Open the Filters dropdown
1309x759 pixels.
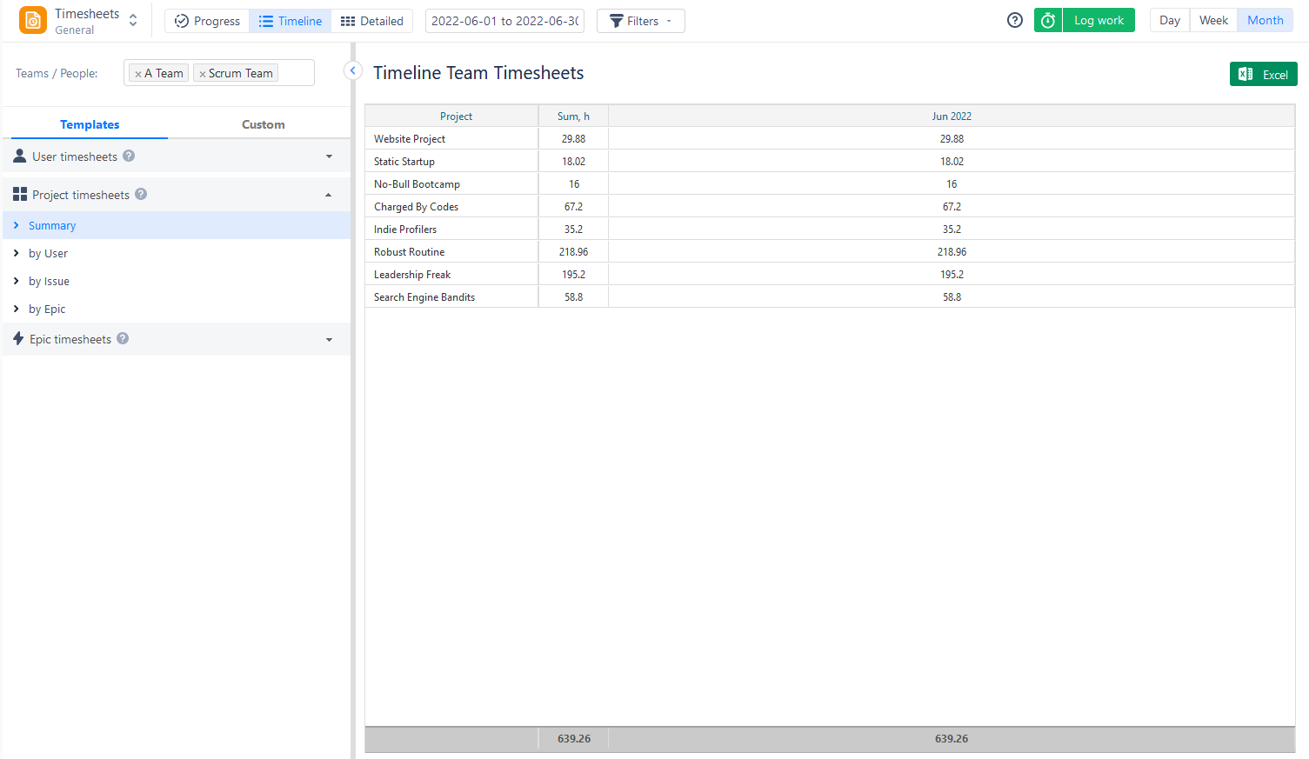click(640, 20)
